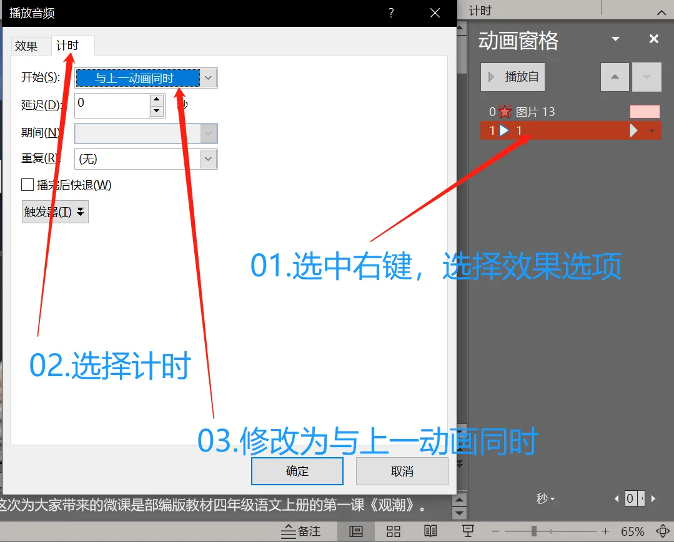
Task: Switch to Reading view icon
Action: pyautogui.click(x=430, y=531)
